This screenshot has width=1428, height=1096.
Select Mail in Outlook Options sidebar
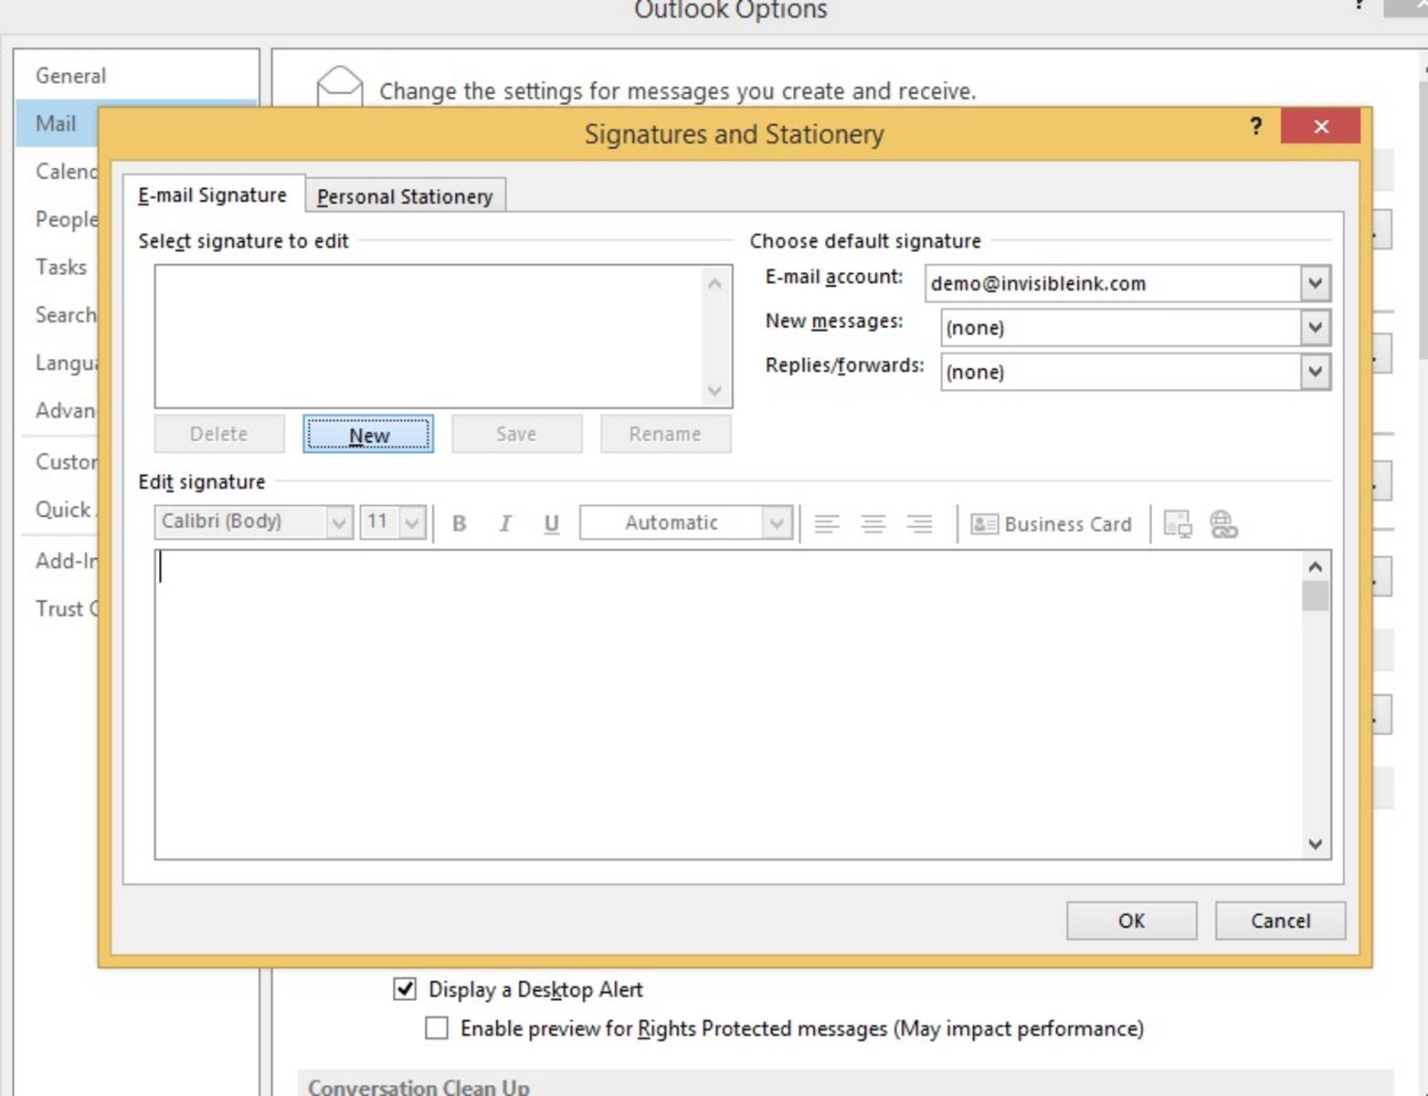[x=56, y=123]
